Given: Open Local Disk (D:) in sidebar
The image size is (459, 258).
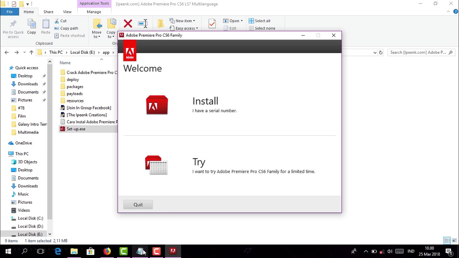Looking at the screenshot, I should [x=30, y=226].
